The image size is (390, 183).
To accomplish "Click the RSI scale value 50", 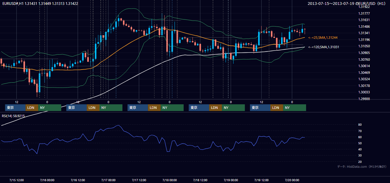I will (360, 143).
